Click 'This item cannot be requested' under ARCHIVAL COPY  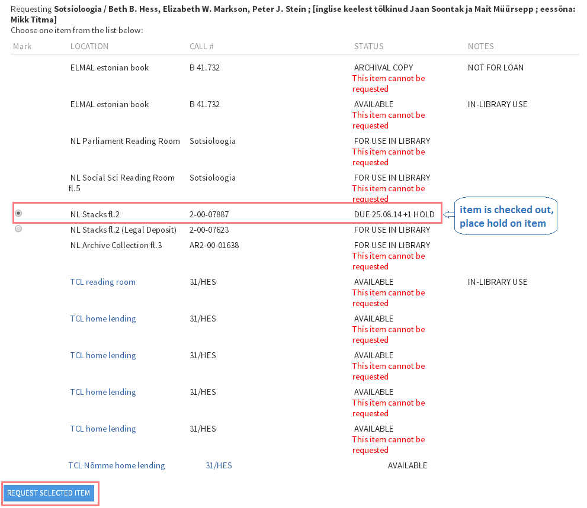click(x=389, y=84)
